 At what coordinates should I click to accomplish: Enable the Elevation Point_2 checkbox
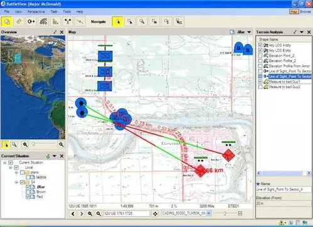coord(260,56)
